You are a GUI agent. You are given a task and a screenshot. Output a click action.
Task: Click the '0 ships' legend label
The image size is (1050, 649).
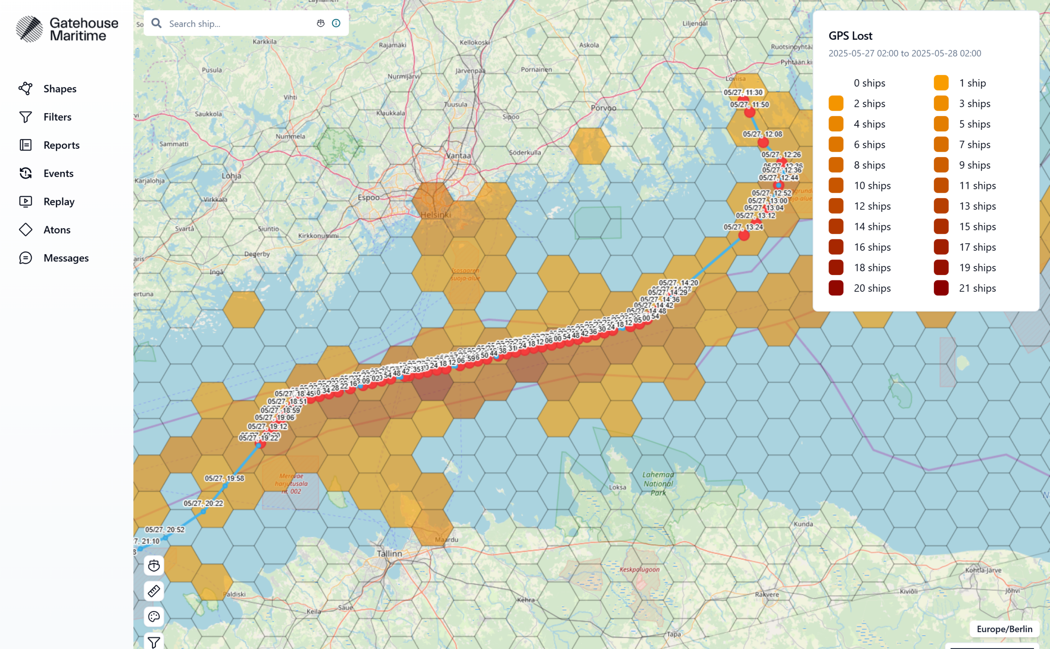tap(869, 83)
